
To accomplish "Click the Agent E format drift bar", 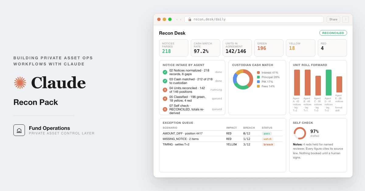I will (339, 85).
